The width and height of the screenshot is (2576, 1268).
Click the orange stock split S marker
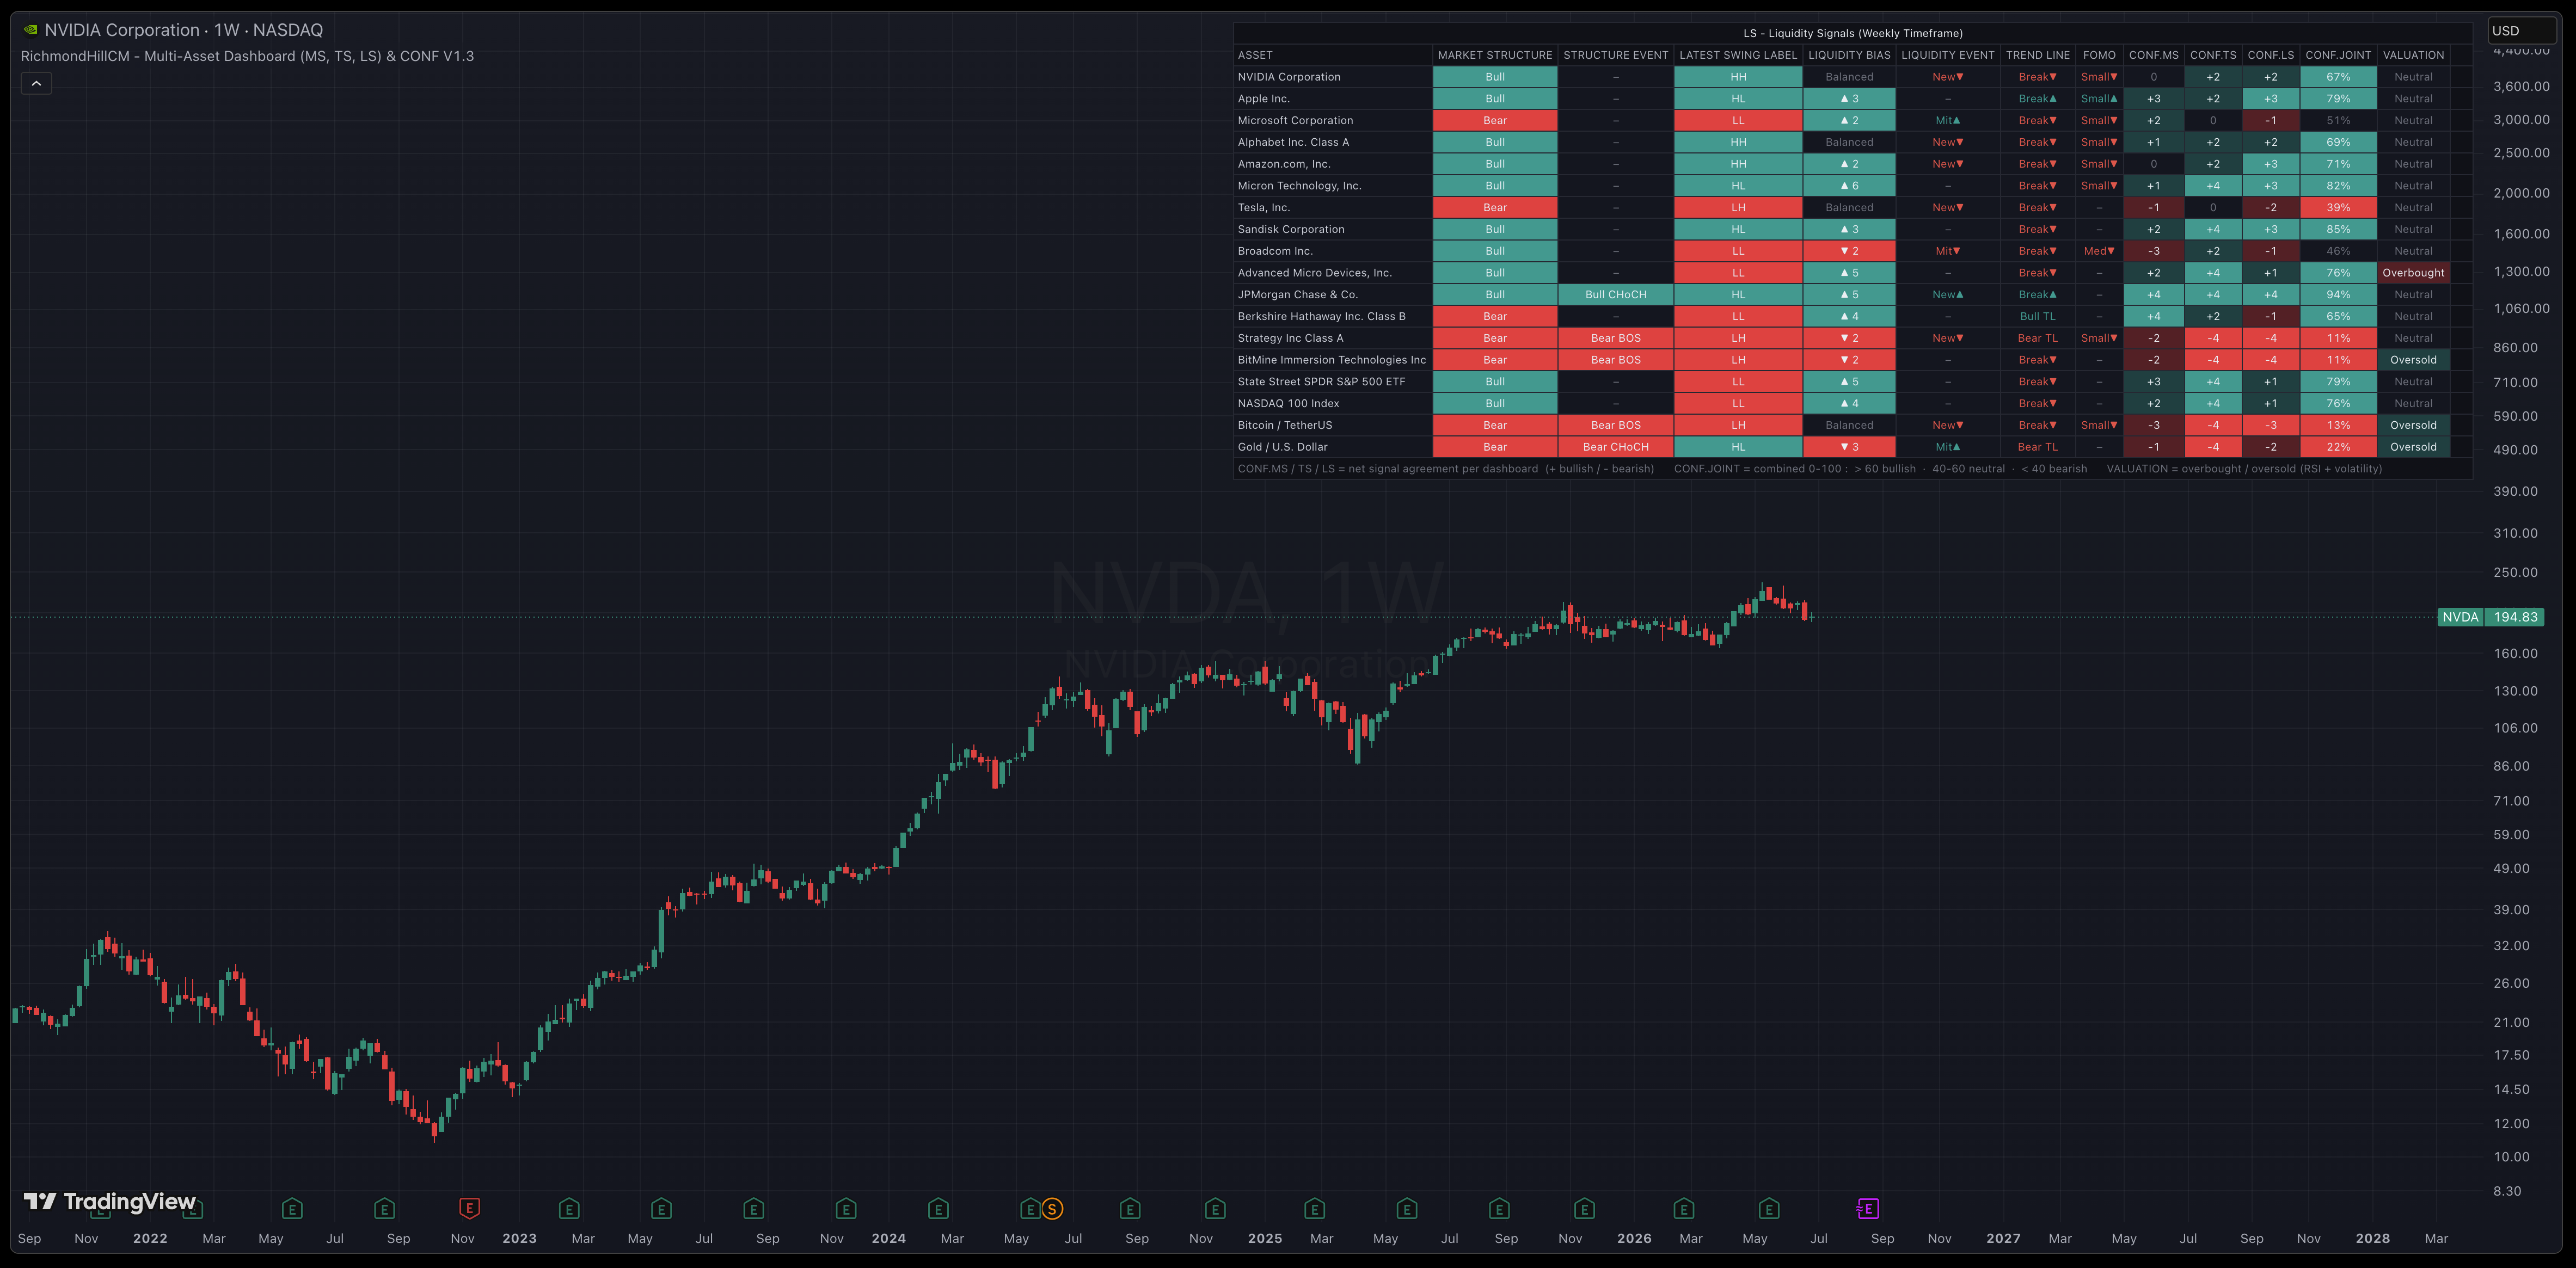tap(1052, 1209)
